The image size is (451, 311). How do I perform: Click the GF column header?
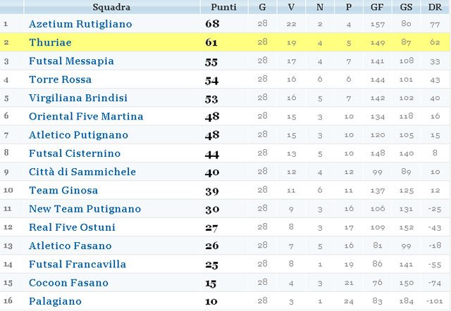tap(377, 7)
